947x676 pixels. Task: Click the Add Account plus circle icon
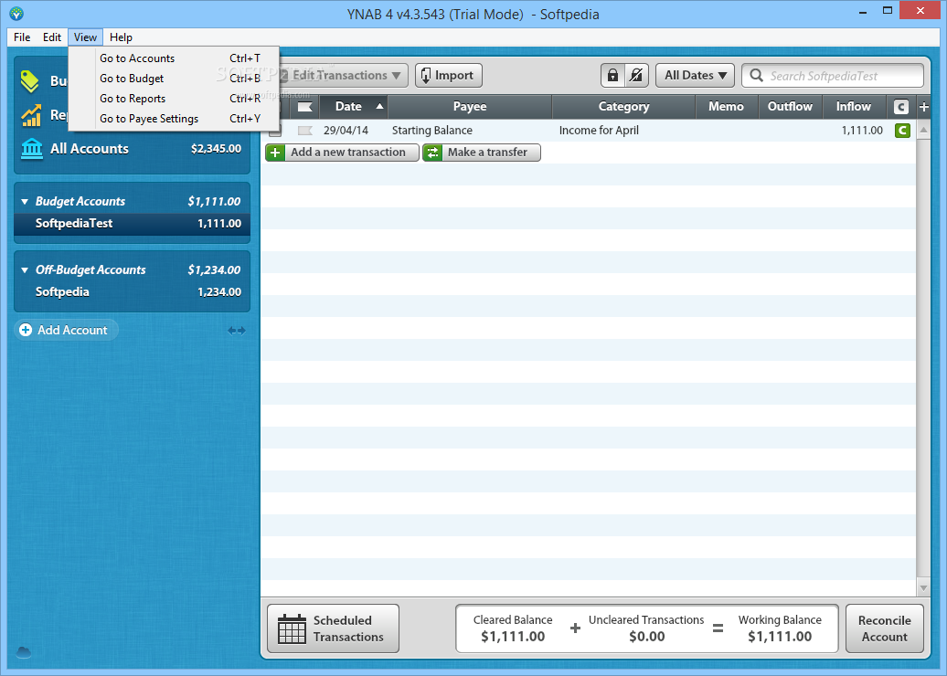(x=26, y=330)
